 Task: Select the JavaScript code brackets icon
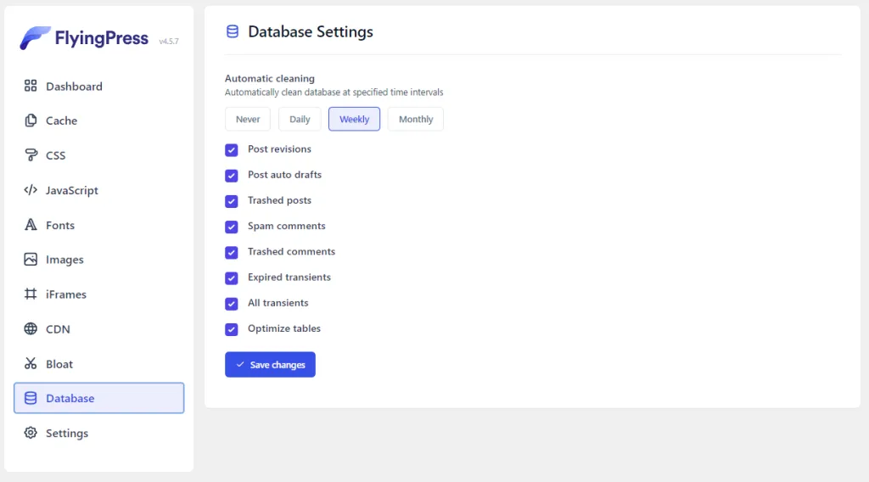coord(31,190)
